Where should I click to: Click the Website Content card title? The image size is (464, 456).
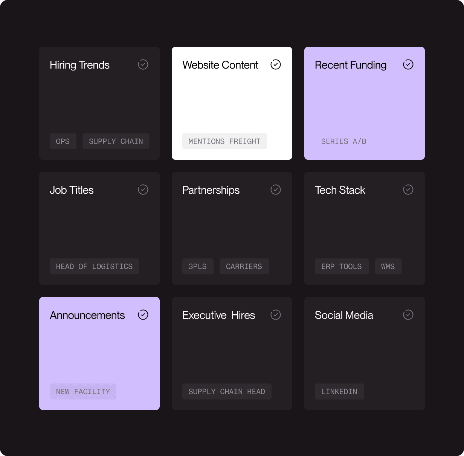220,65
